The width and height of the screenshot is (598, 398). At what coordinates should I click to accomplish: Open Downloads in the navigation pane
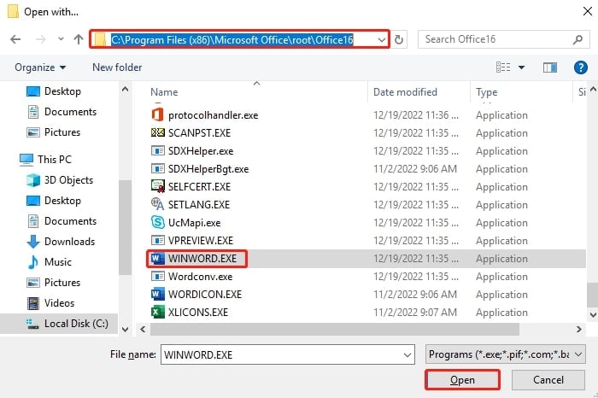pos(61,242)
